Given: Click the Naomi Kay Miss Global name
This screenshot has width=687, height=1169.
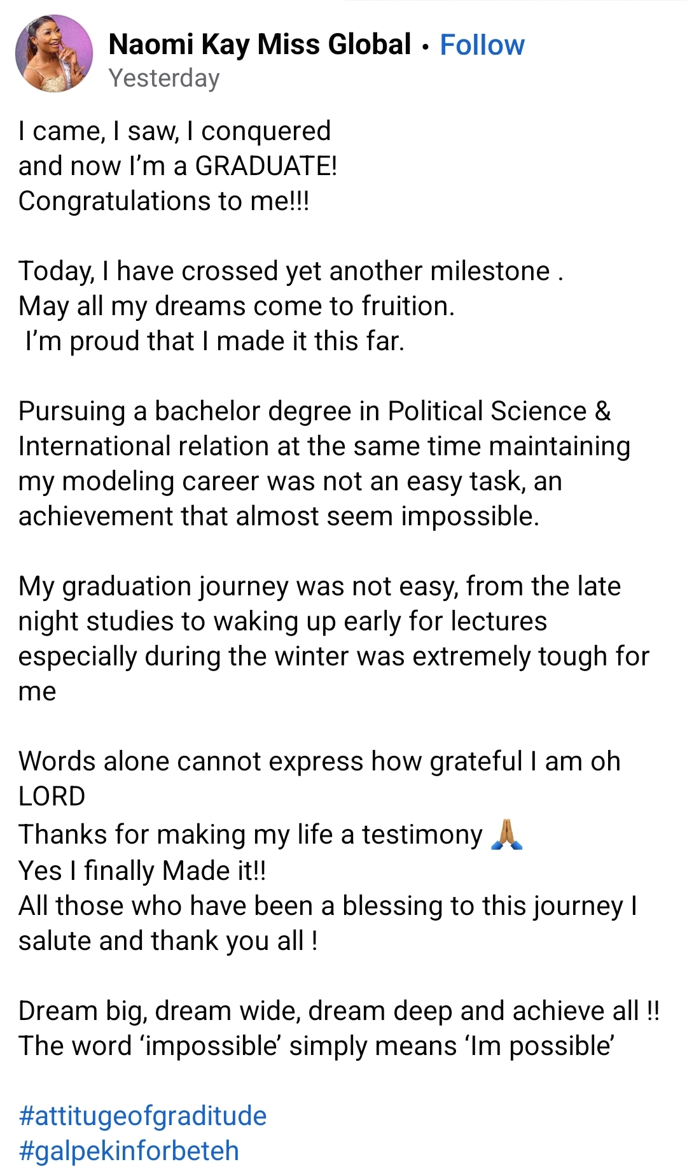Looking at the screenshot, I should 260,45.
